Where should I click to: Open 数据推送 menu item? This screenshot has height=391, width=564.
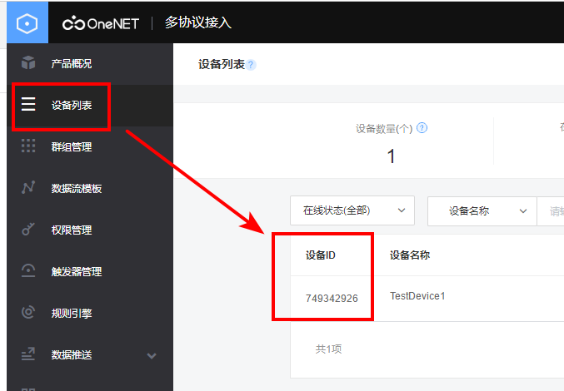point(90,355)
